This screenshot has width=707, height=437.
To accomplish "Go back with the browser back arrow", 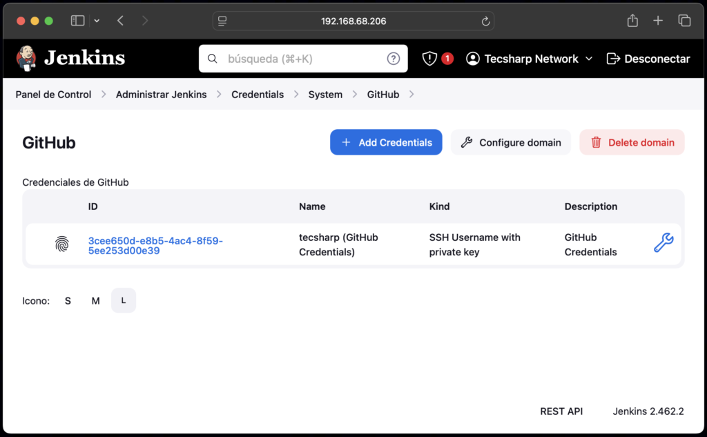I will [x=120, y=21].
